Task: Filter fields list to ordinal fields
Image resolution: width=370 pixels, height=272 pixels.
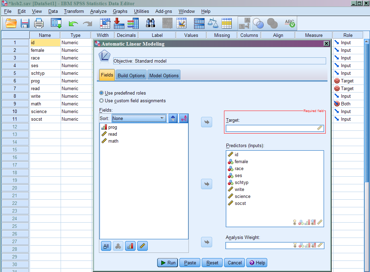Action: pyautogui.click(x=130, y=246)
